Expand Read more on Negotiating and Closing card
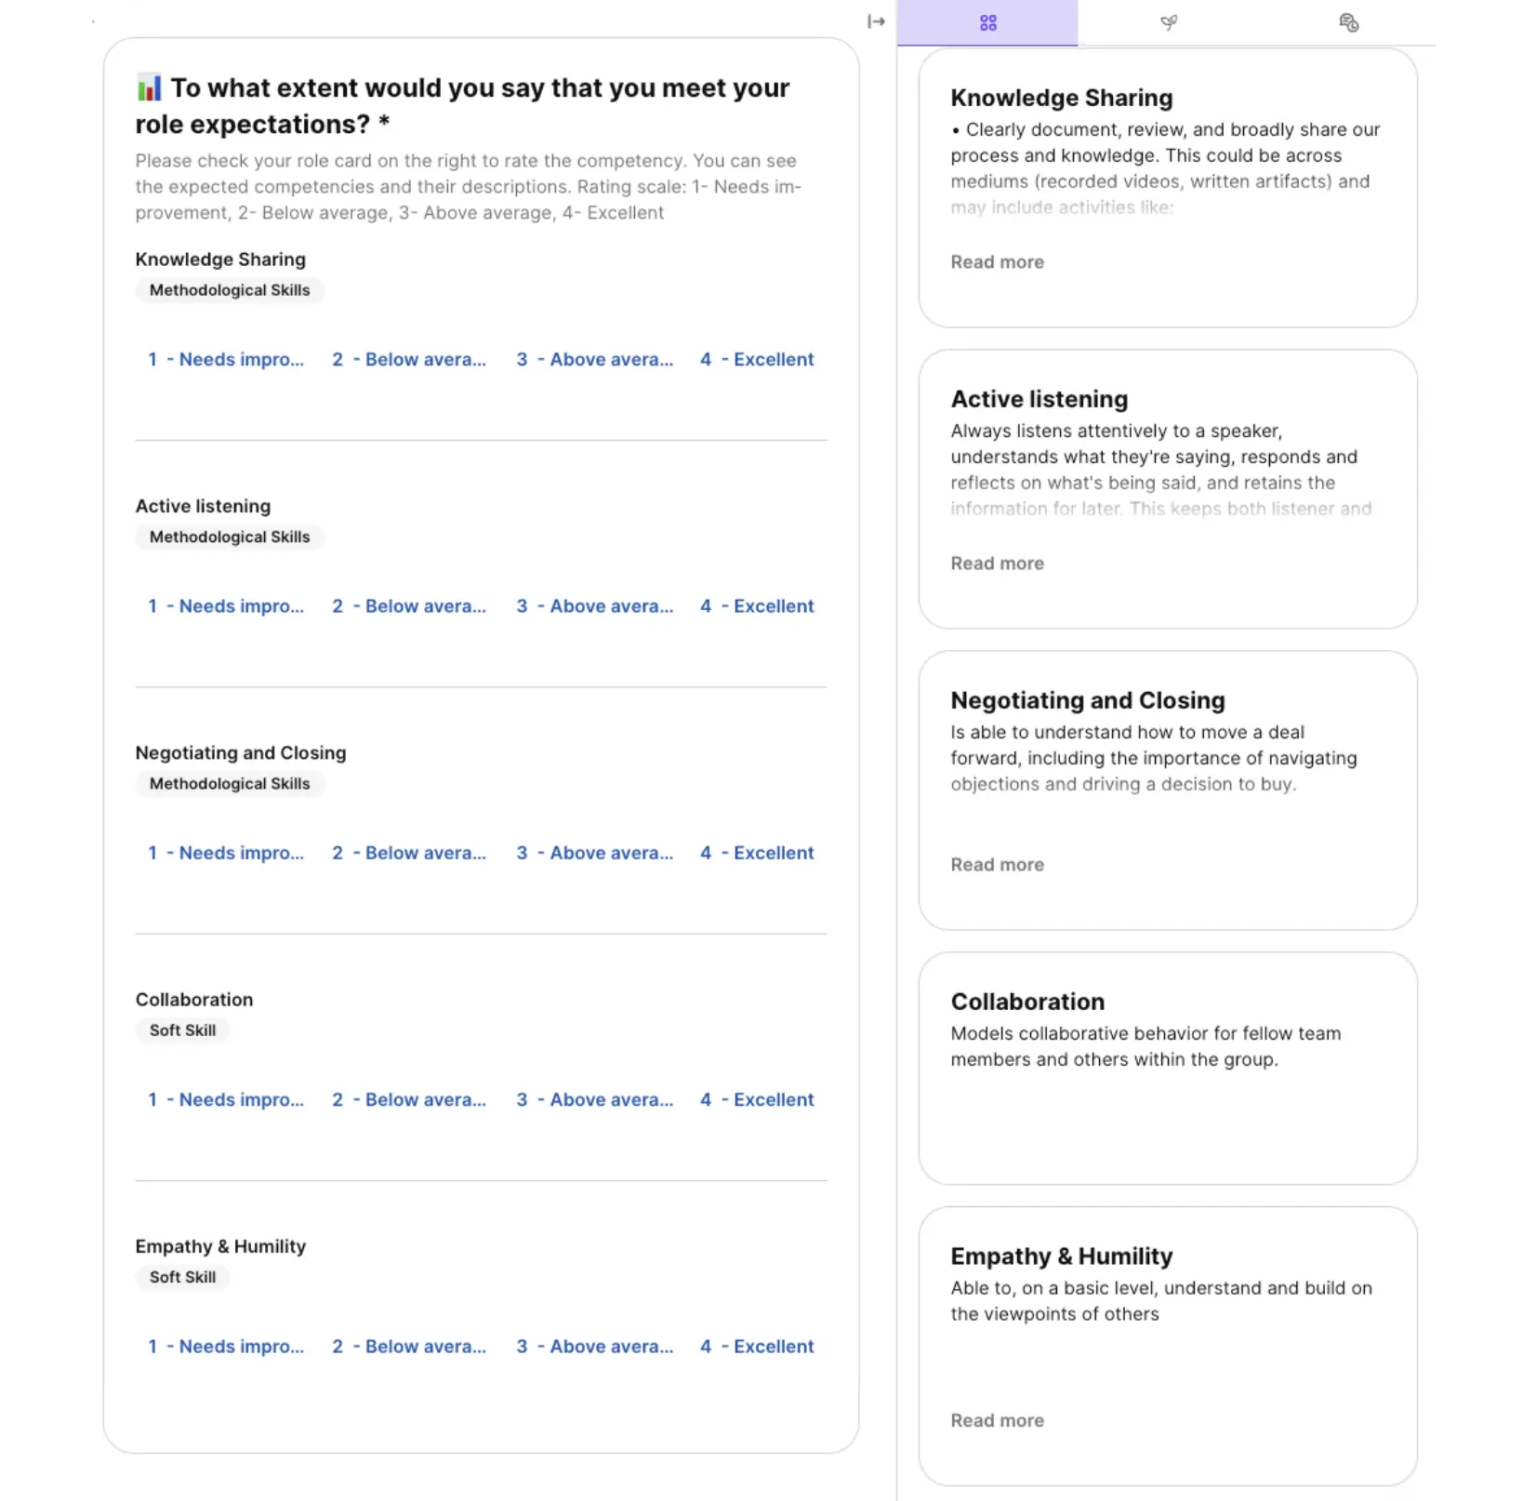This screenshot has height=1501, width=1523. 997,865
